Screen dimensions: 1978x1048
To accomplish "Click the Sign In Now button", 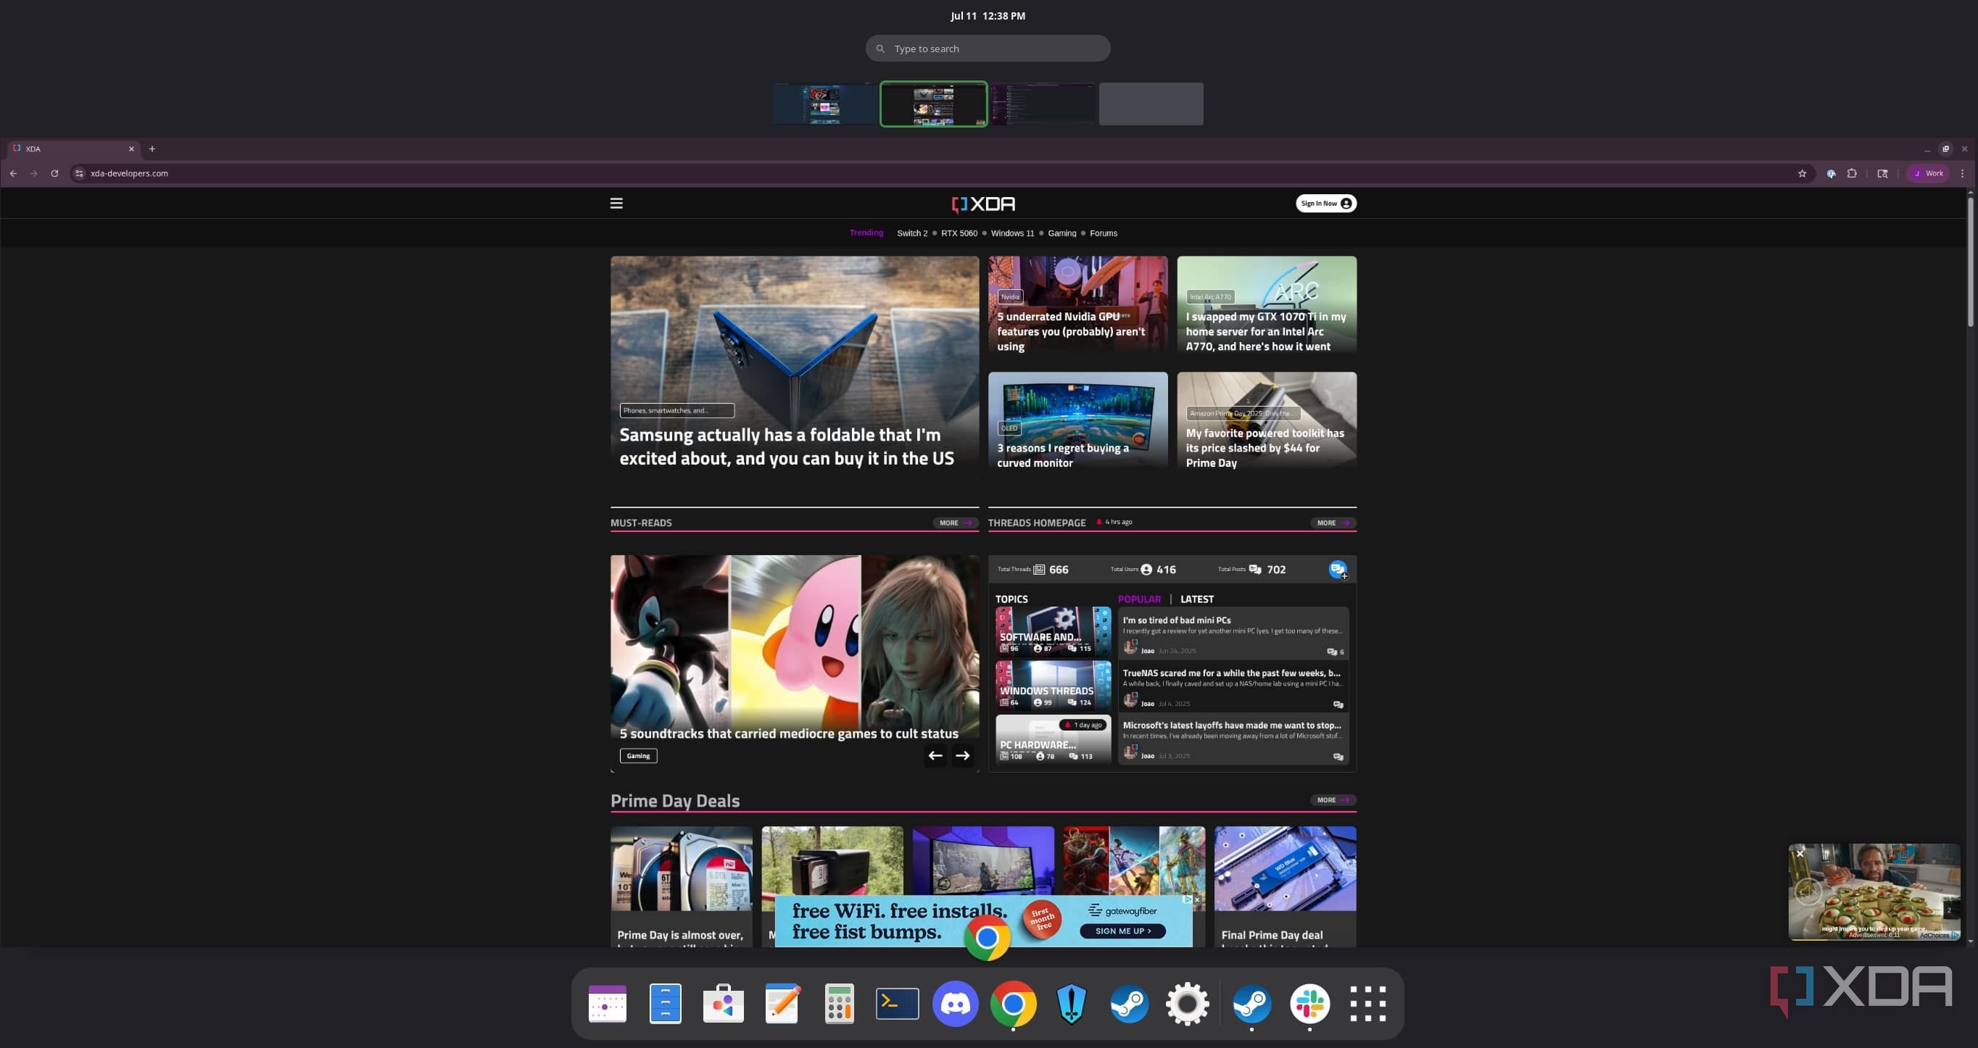I will [1326, 204].
